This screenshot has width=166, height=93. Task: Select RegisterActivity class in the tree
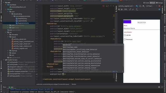tap(22, 23)
